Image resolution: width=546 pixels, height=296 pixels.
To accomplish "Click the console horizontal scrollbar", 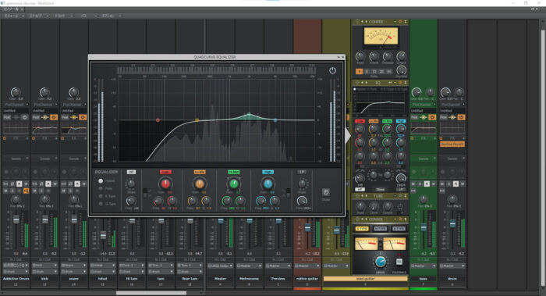I will pos(151,293).
